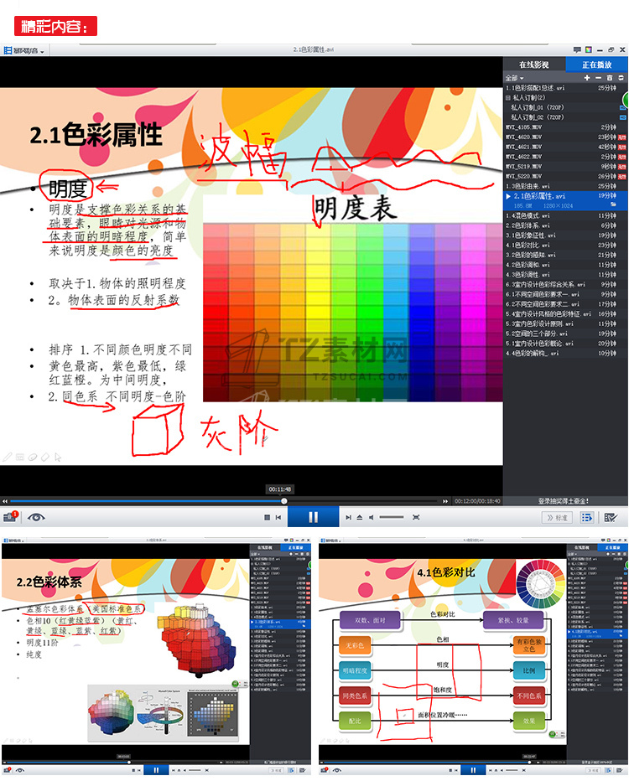This screenshot has width=629, height=781.
Task: Toggle the eye mode icon in the main player
Action: [x=36, y=518]
